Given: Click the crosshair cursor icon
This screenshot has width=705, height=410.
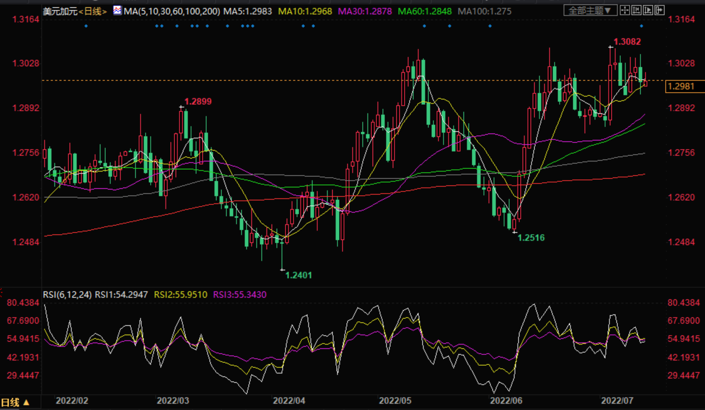Looking at the screenshot, I should coord(625,10).
